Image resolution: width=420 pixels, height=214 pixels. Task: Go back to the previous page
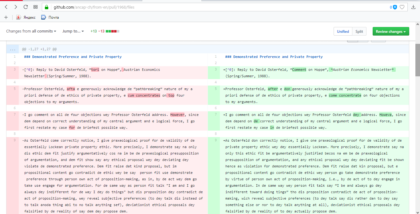point(6,7)
